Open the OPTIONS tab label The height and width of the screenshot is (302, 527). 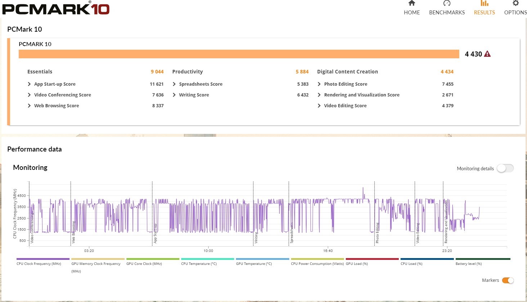click(515, 12)
